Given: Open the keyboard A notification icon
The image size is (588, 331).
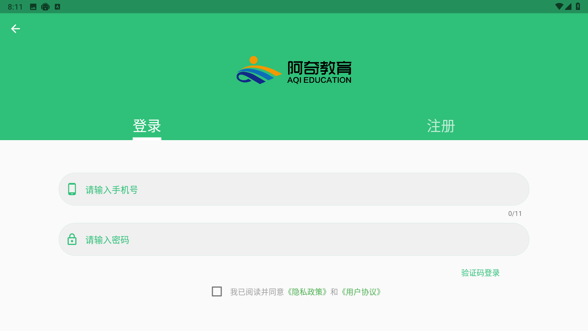Looking at the screenshot, I should pos(57,7).
